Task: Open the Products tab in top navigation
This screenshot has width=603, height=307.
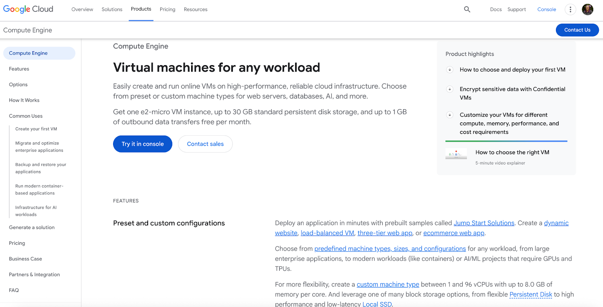Action: [141, 9]
